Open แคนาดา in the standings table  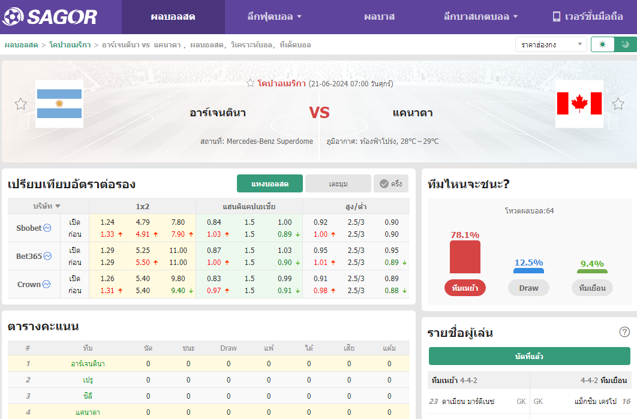(x=88, y=412)
